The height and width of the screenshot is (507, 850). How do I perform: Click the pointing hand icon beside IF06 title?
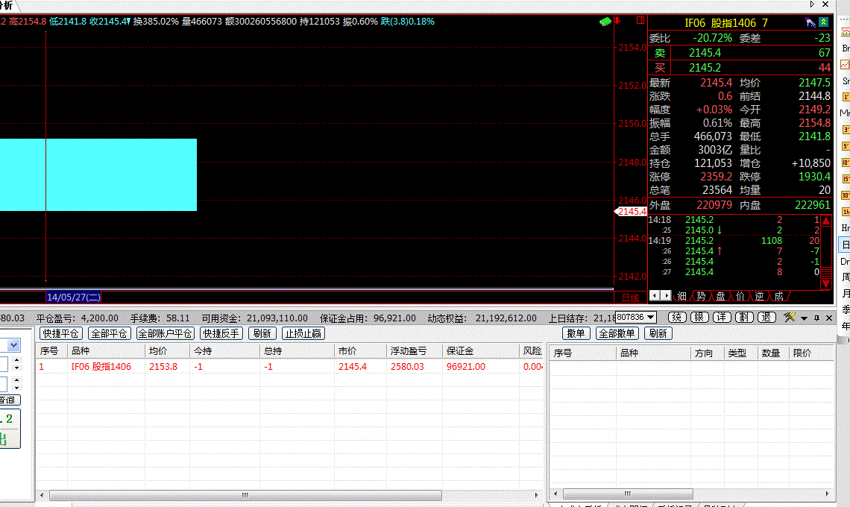coord(809,23)
